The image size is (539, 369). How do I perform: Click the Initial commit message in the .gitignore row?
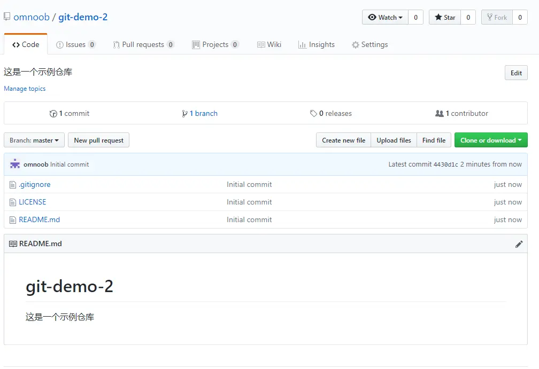click(249, 185)
